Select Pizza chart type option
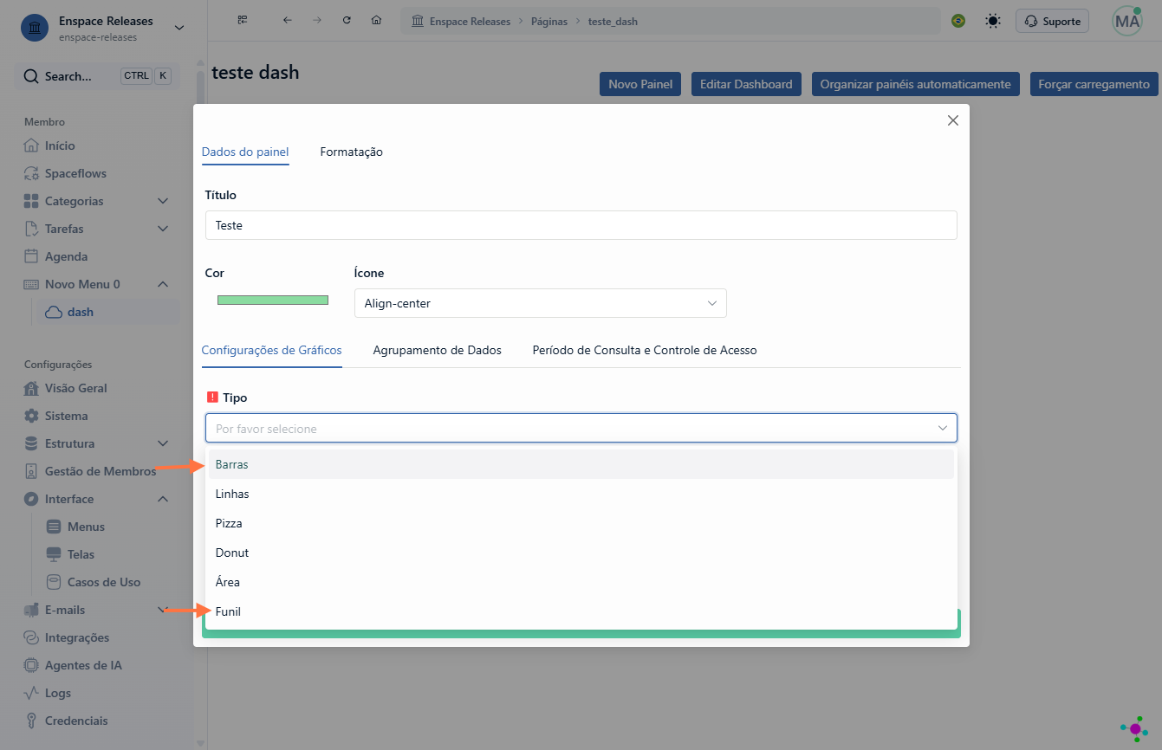1162x750 pixels. click(x=581, y=523)
